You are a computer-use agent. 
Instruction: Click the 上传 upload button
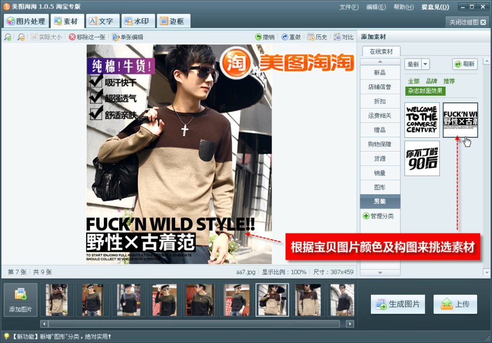pos(455,304)
